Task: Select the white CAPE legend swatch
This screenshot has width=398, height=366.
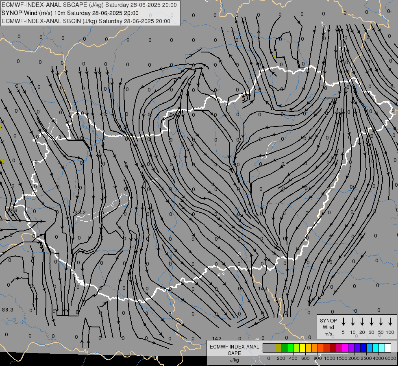Action: pos(388,348)
